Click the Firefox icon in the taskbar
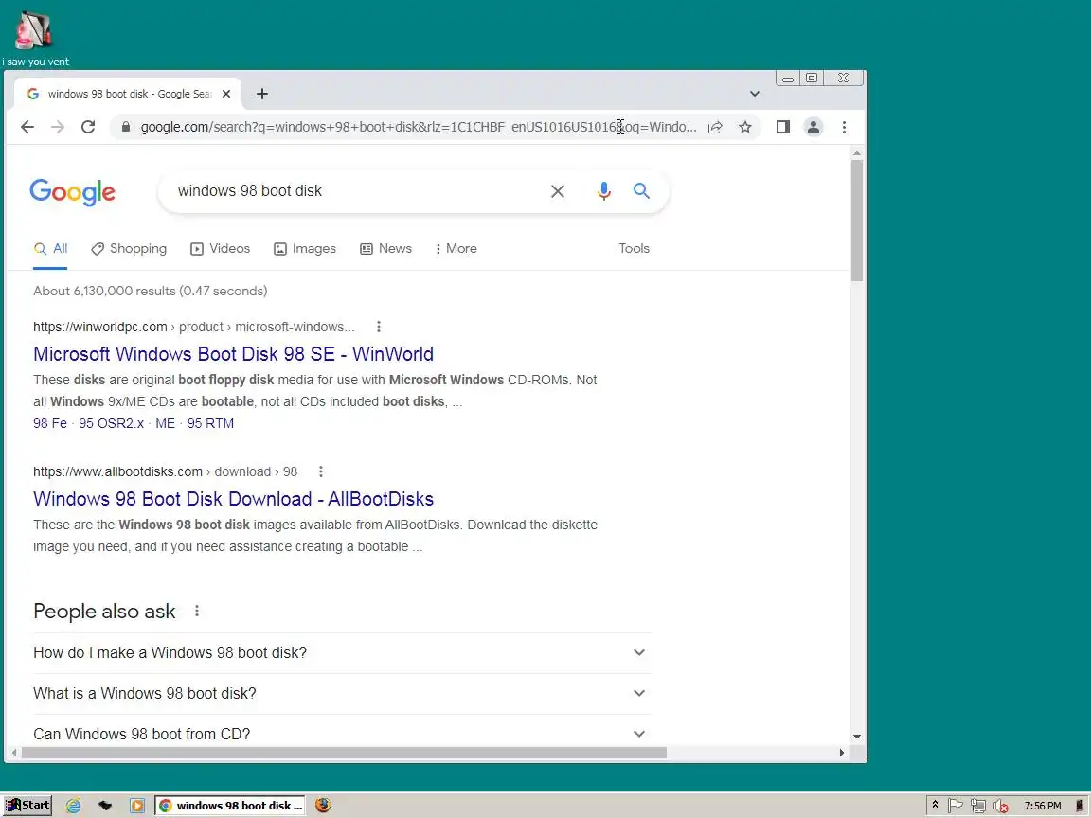This screenshot has width=1091, height=818. (323, 805)
